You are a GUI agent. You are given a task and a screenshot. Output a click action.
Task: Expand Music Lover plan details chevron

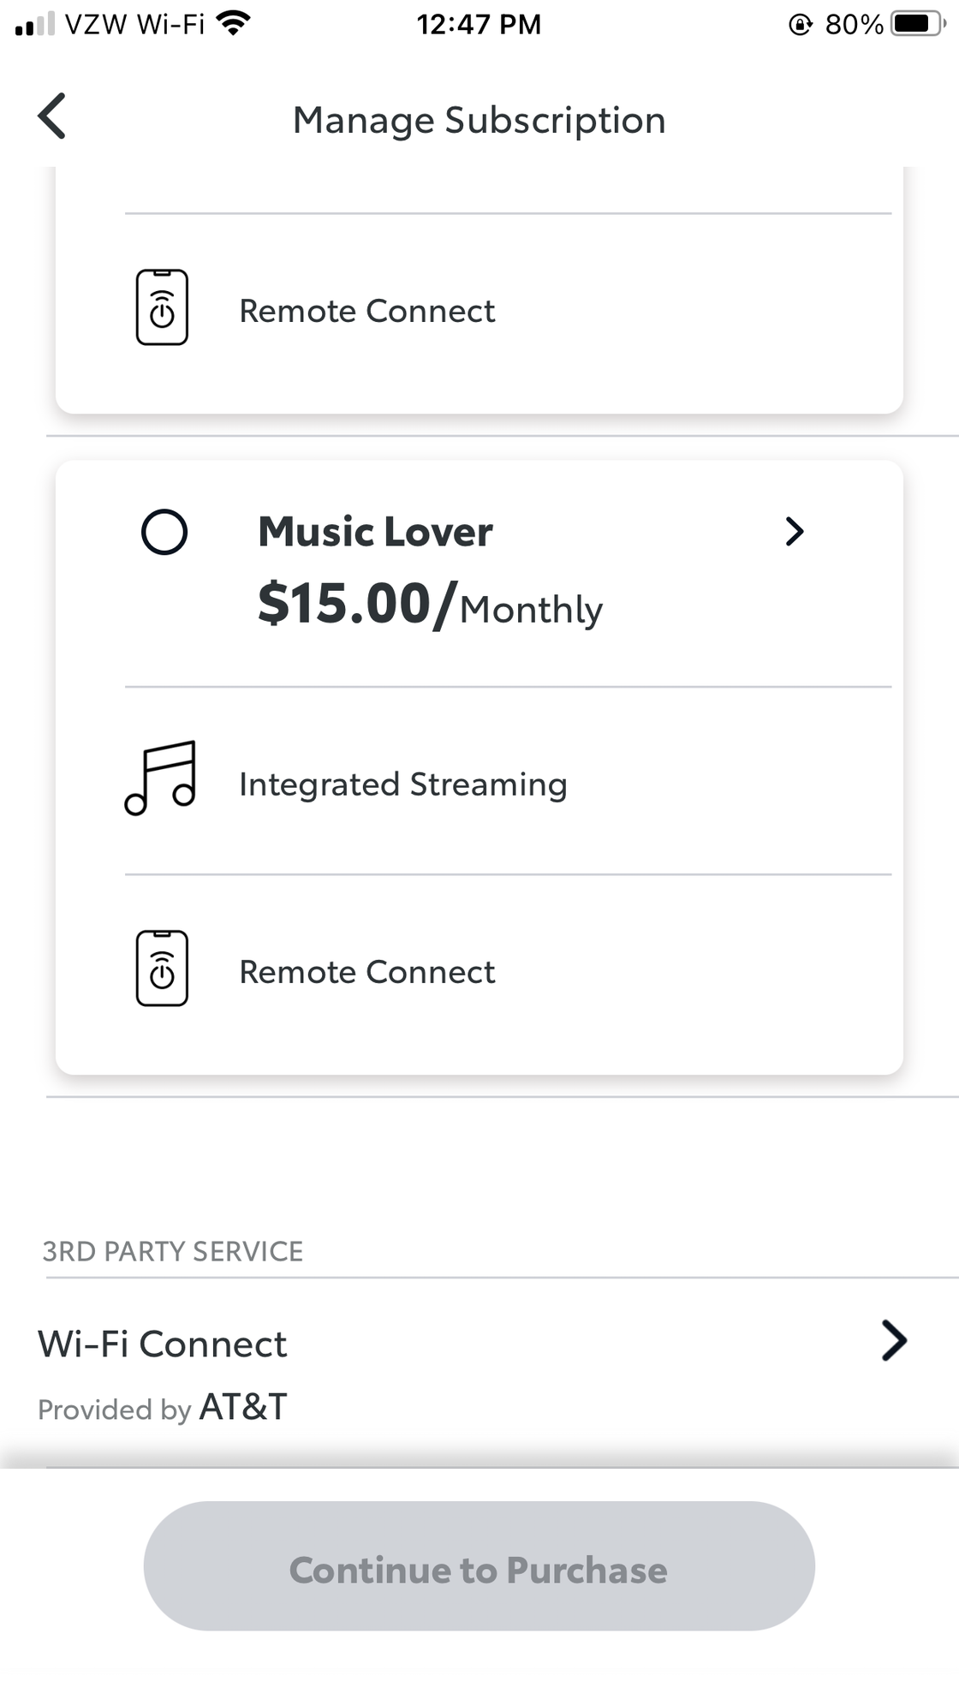click(x=795, y=532)
